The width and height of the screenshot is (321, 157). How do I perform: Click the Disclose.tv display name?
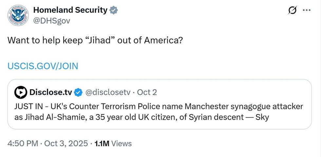[x=50, y=92]
